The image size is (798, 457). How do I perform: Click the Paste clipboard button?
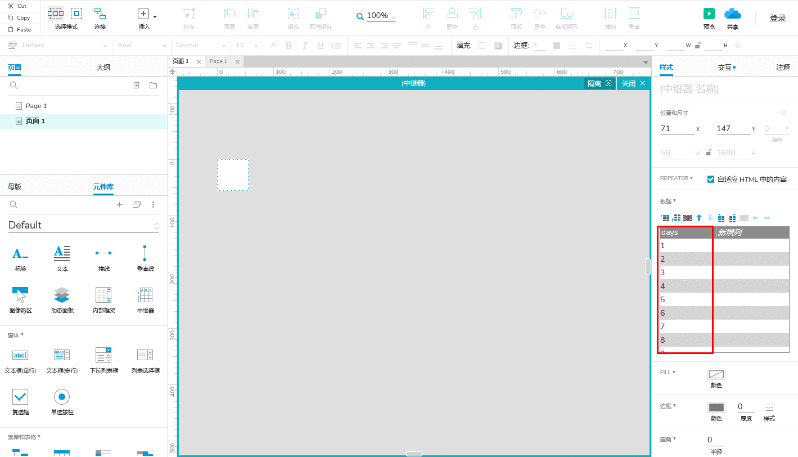[20, 29]
